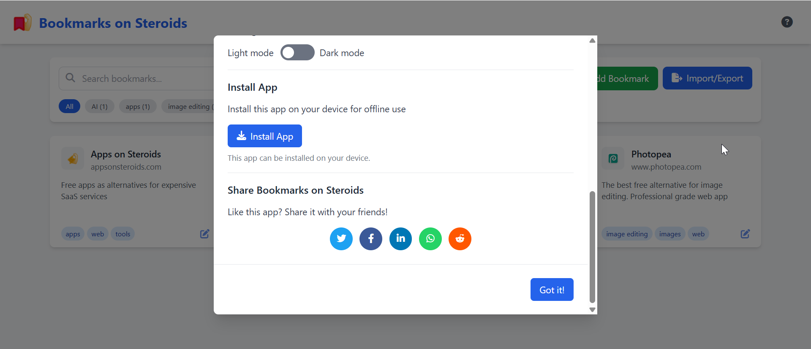This screenshot has height=349, width=811.
Task: Click 'Install this app on your device for offline use'
Action: 317,109
